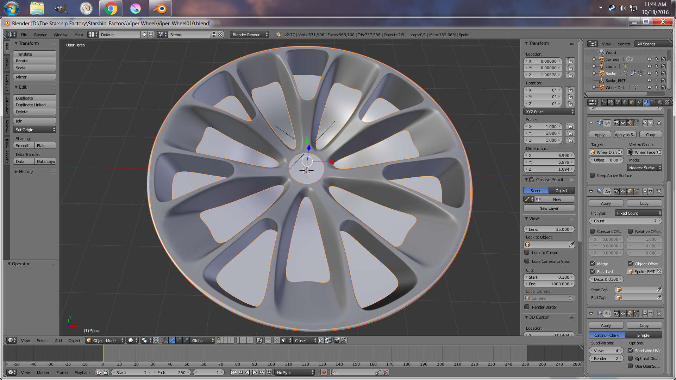Open the Render properties tab icon

pos(604,102)
